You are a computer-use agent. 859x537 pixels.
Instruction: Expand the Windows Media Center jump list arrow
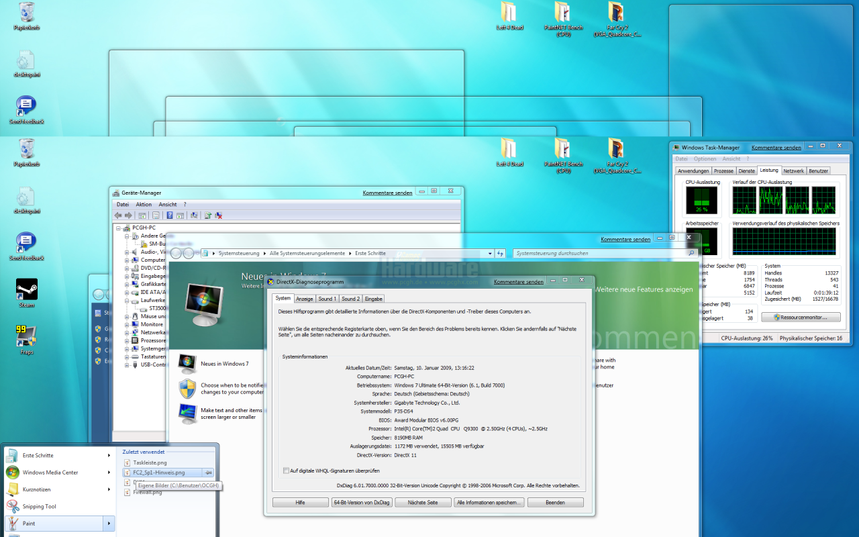[x=109, y=472]
